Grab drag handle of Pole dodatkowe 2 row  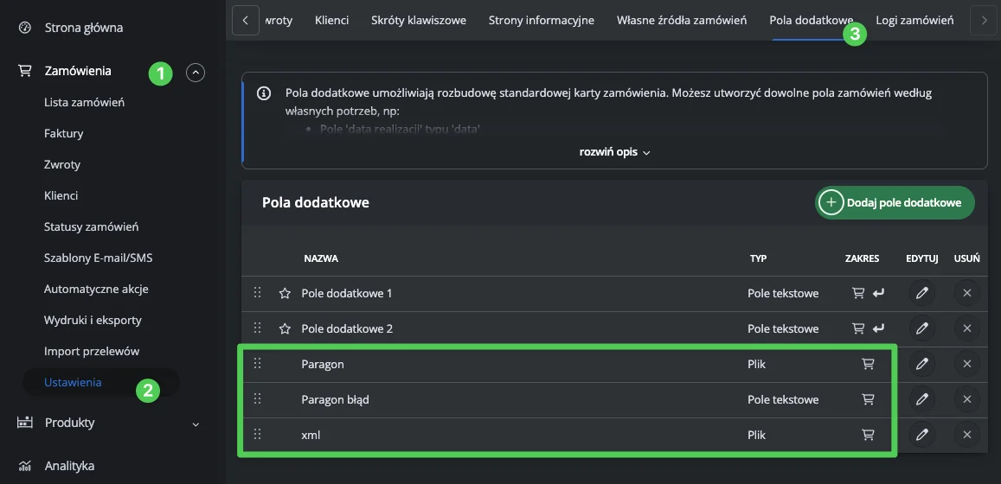tap(257, 328)
